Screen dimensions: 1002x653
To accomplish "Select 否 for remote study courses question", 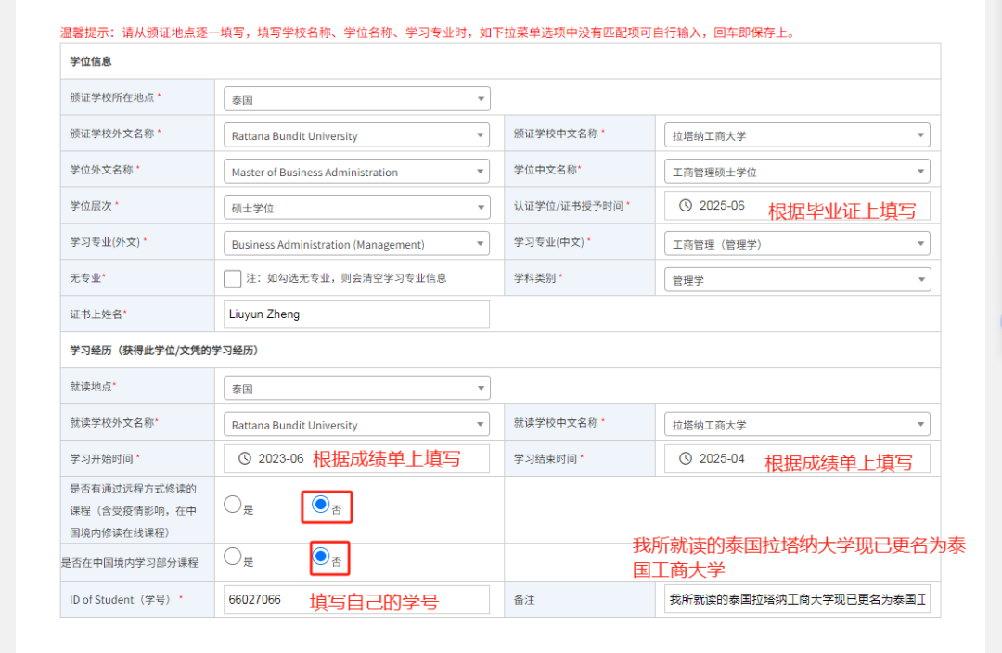I will [321, 505].
